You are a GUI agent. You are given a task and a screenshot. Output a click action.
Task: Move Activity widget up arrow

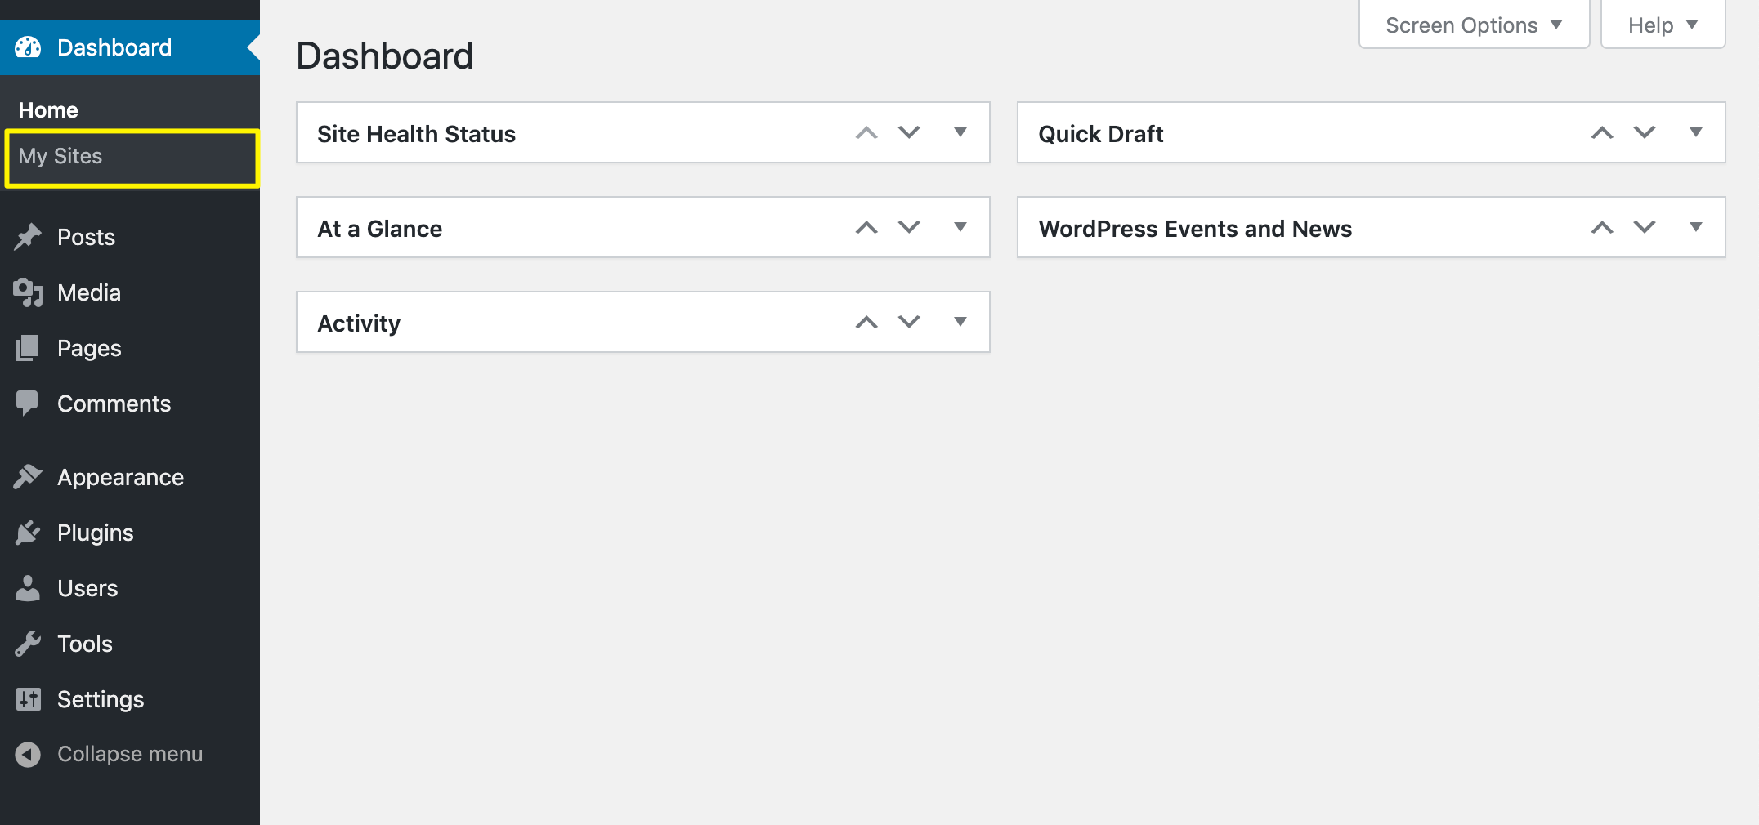[x=866, y=322]
